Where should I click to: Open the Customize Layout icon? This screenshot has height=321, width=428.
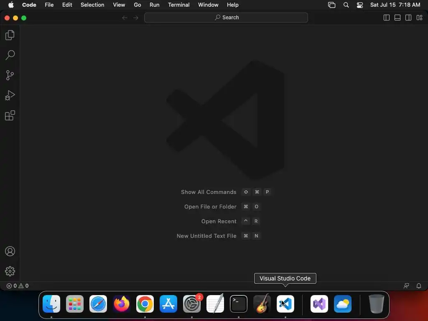coord(419,18)
